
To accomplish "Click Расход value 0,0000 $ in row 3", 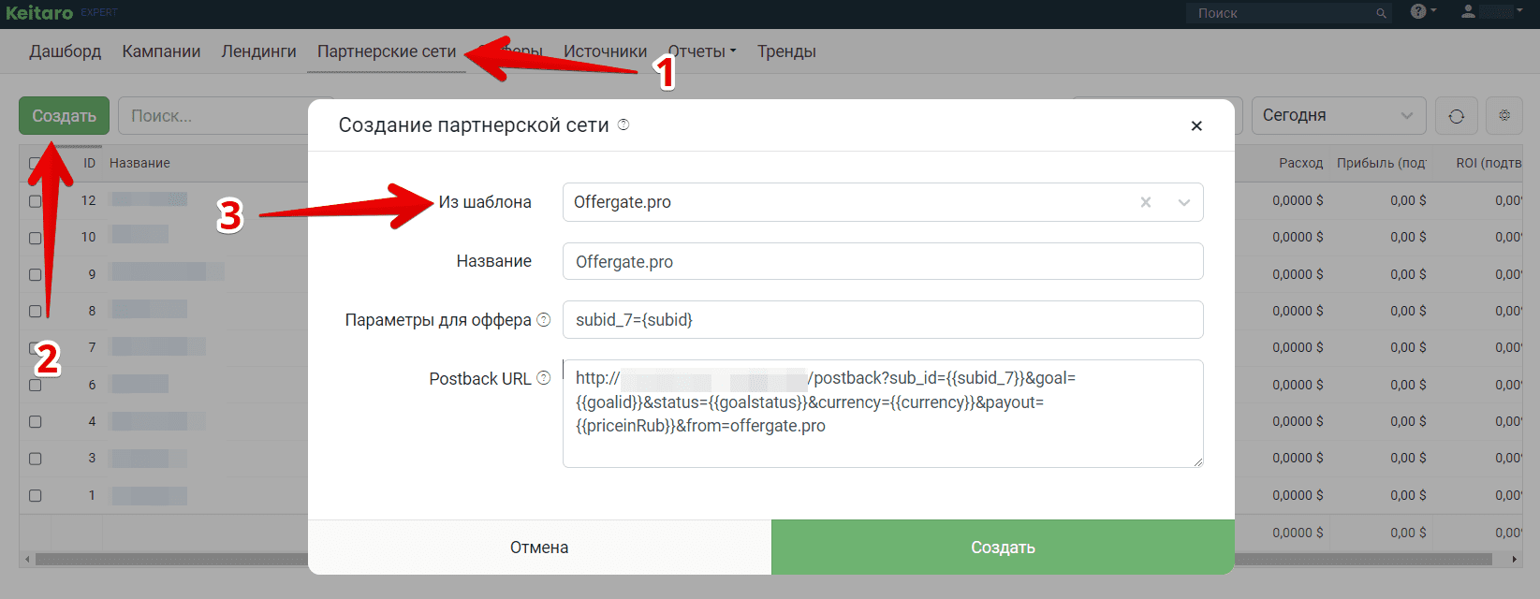I will [x=1298, y=458].
